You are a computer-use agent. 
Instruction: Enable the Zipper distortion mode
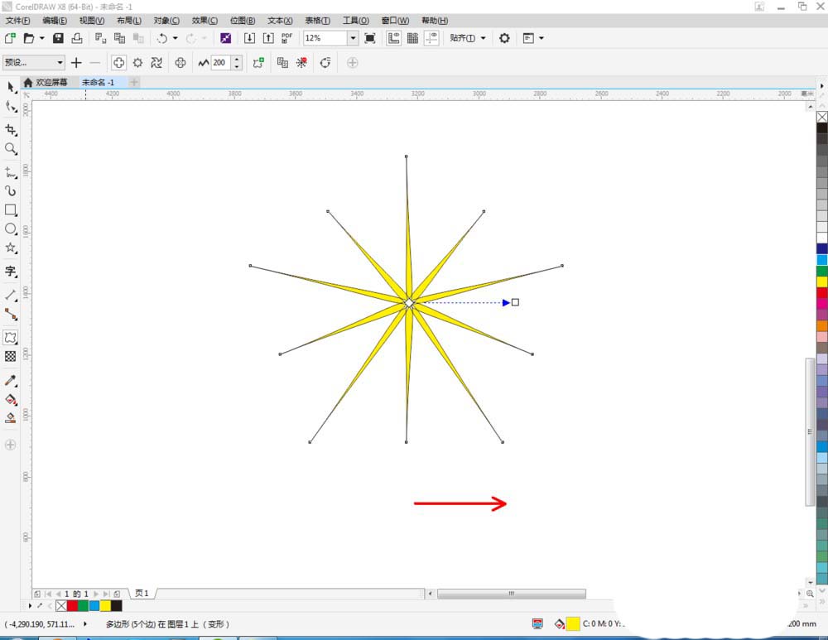pos(138,62)
